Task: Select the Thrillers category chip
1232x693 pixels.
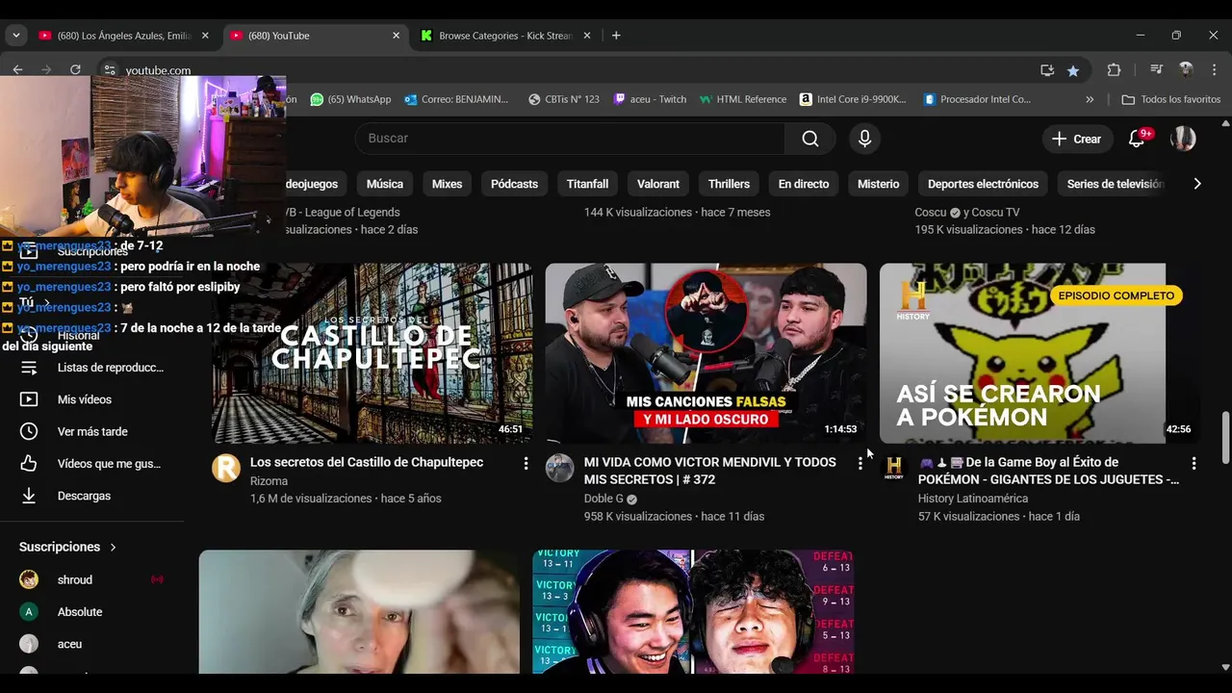Action: click(x=729, y=184)
